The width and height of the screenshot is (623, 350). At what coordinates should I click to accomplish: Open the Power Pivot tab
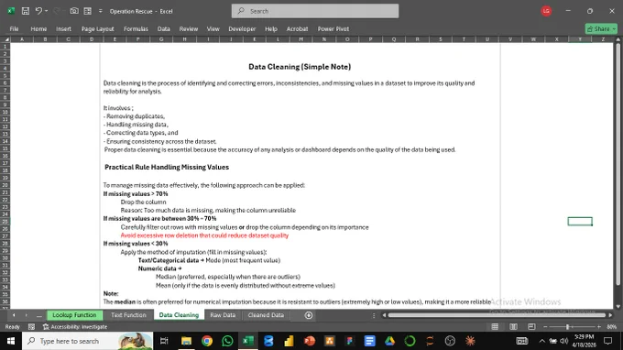(333, 29)
